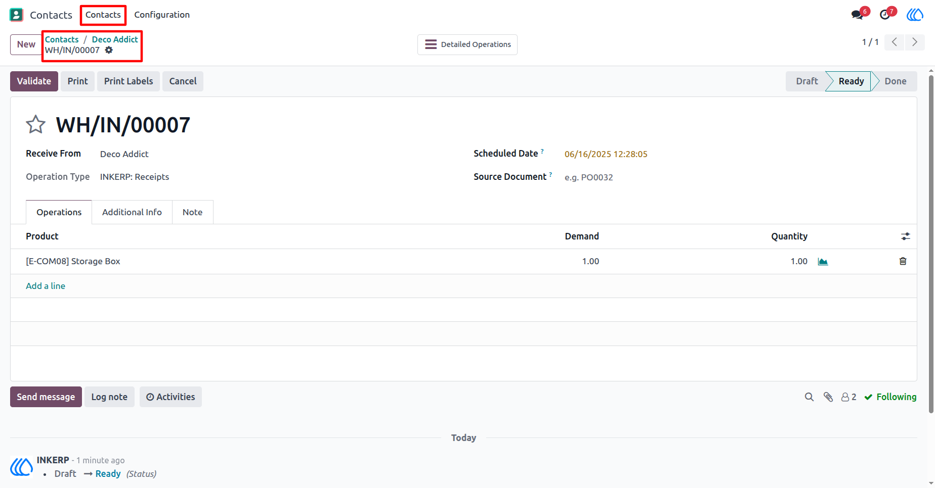
Task: Open forecast chart icon on Storage Box row
Action: (823, 261)
